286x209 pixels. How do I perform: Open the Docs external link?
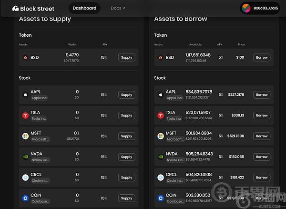[x=118, y=8]
